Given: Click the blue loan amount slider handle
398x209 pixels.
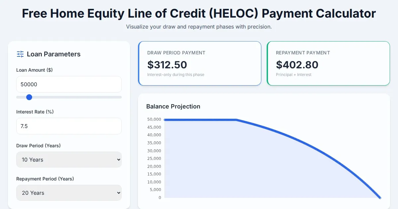Looking at the screenshot, I should click(29, 97).
